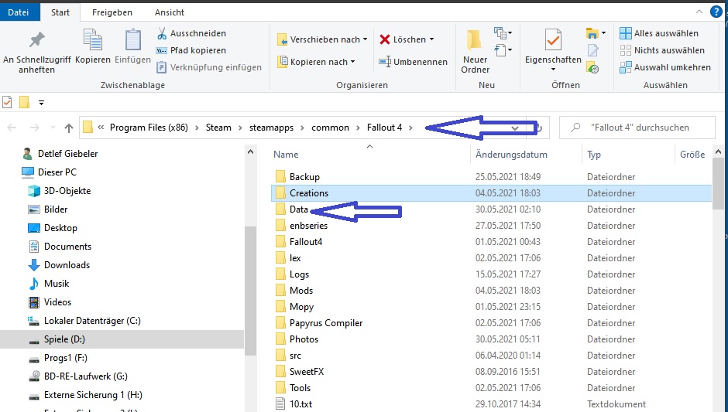
Task: Toggle the quick access toolbar checkbox icon
Action: coord(8,102)
